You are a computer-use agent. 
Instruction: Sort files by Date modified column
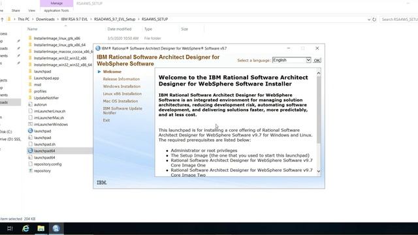(120, 29)
